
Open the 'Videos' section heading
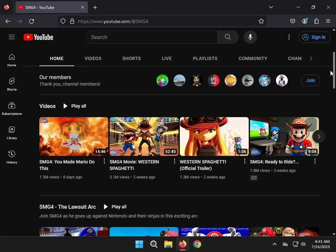click(47, 106)
